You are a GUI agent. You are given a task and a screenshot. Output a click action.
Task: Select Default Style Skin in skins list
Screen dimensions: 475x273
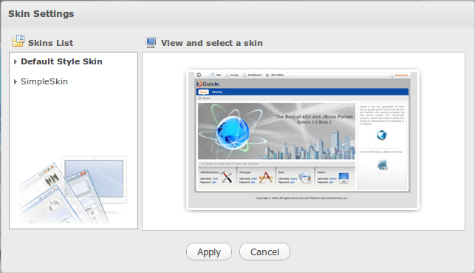[61, 61]
